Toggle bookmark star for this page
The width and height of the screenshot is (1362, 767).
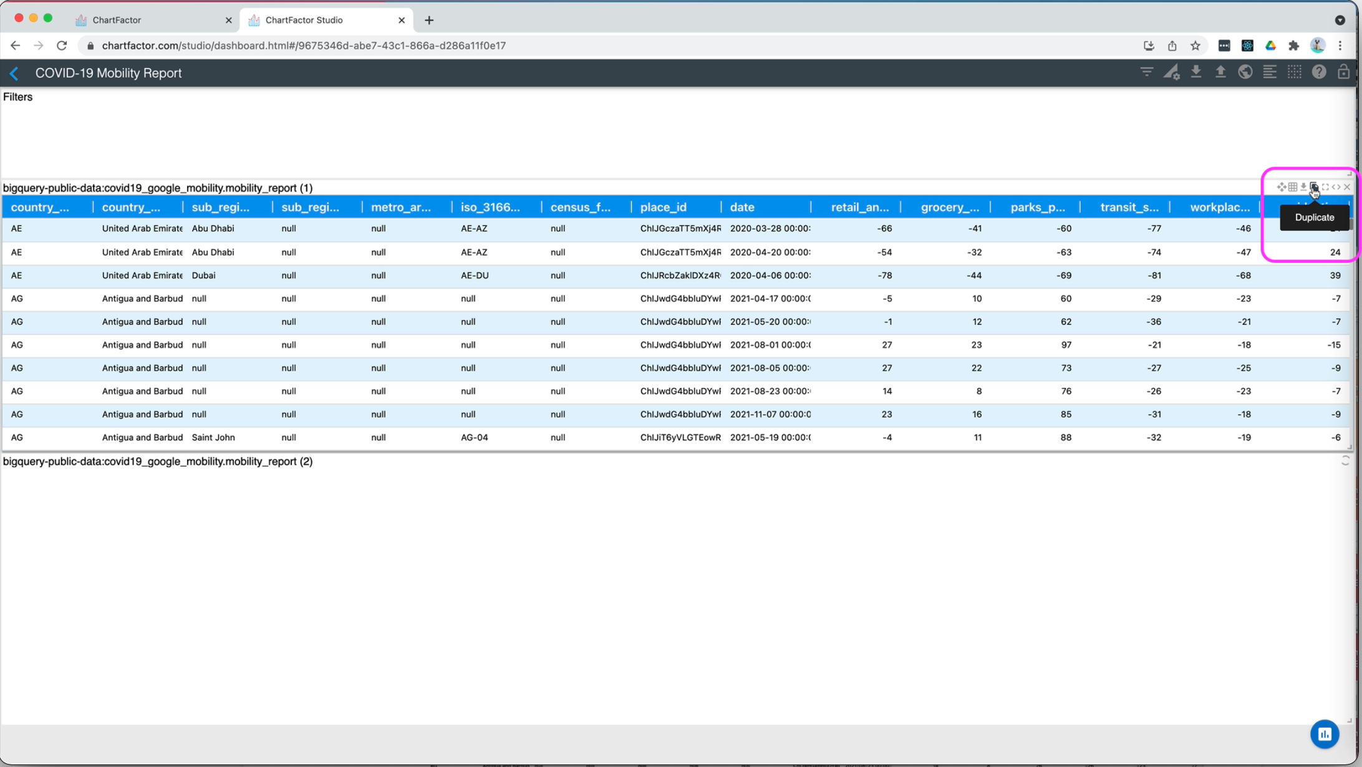pyautogui.click(x=1195, y=46)
